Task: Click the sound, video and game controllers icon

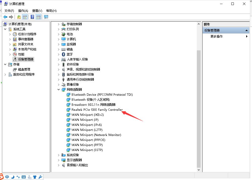Action: point(64,69)
